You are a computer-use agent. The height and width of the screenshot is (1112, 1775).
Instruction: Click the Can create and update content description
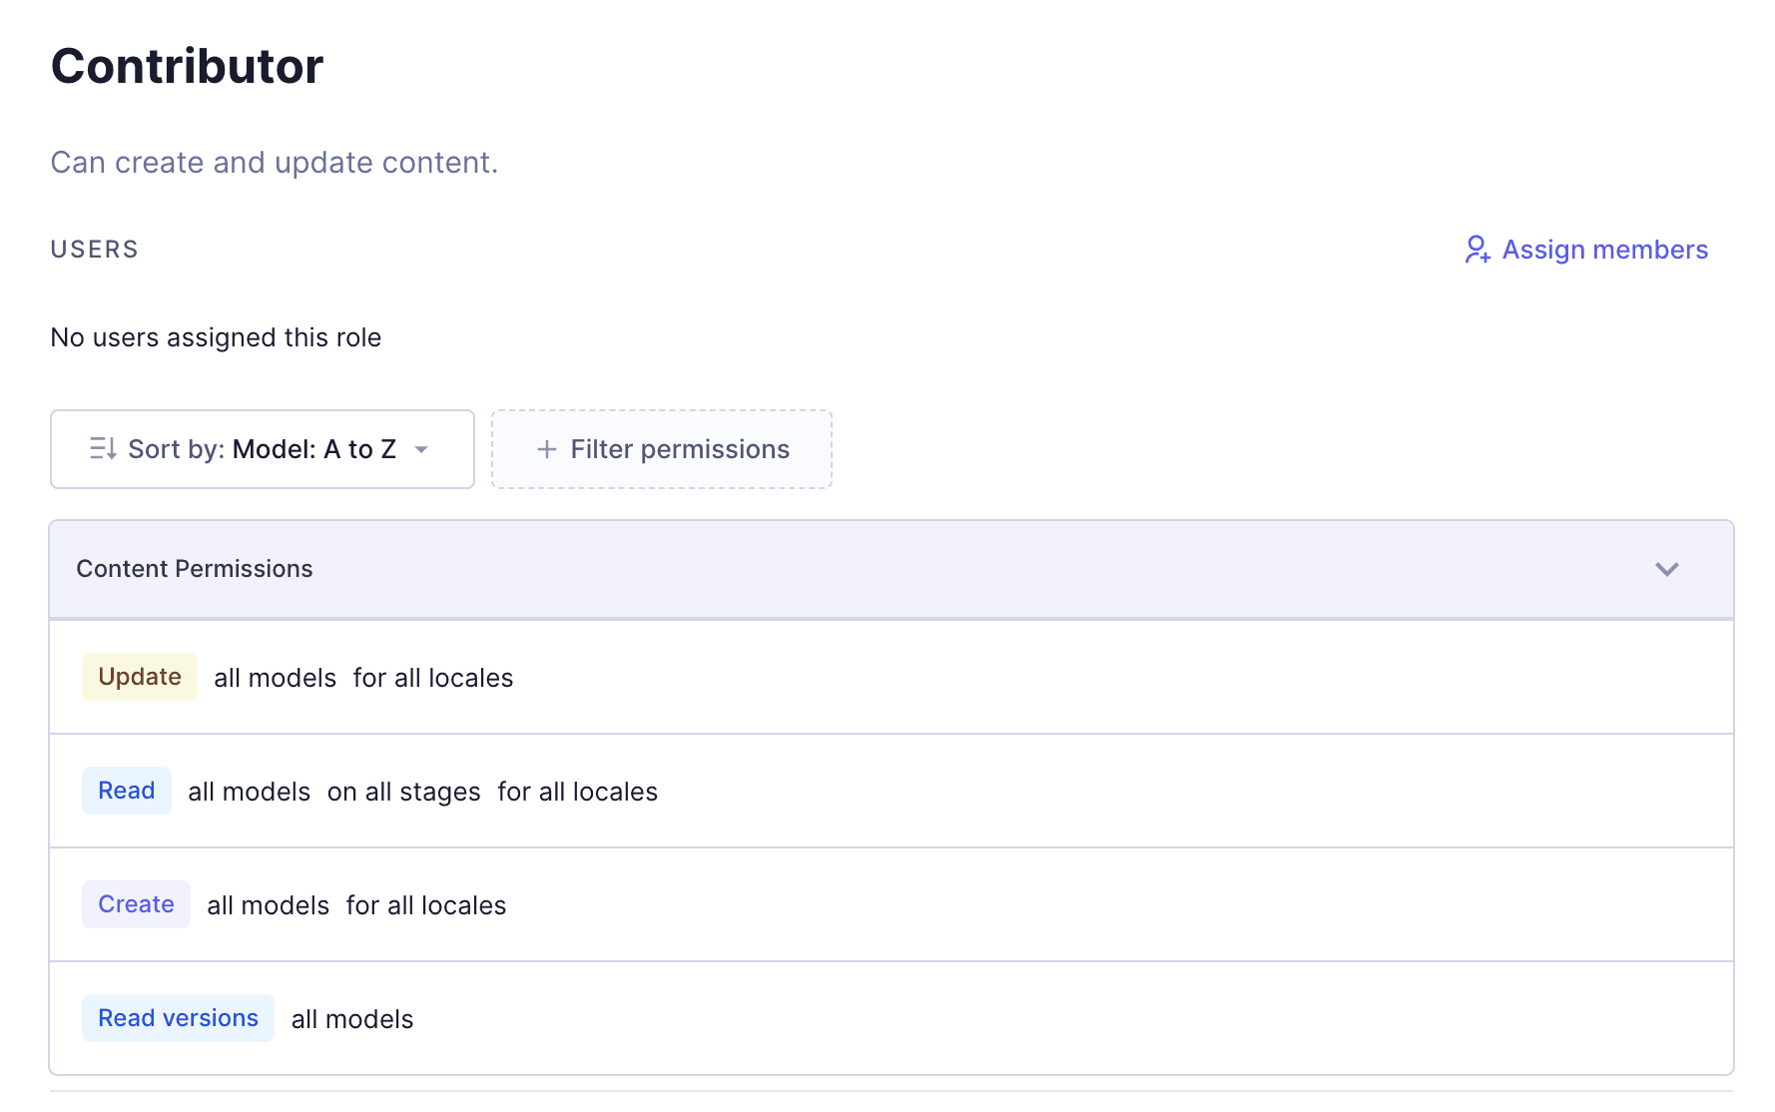click(274, 162)
